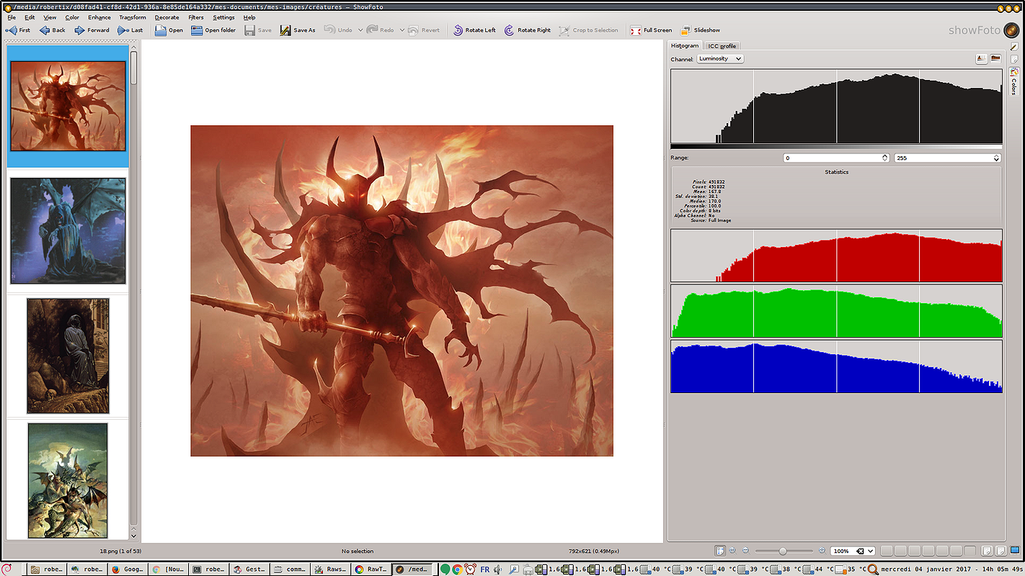Toggle fit-to-window zoom button
This screenshot has width=1025, height=576.
pyautogui.click(x=720, y=551)
